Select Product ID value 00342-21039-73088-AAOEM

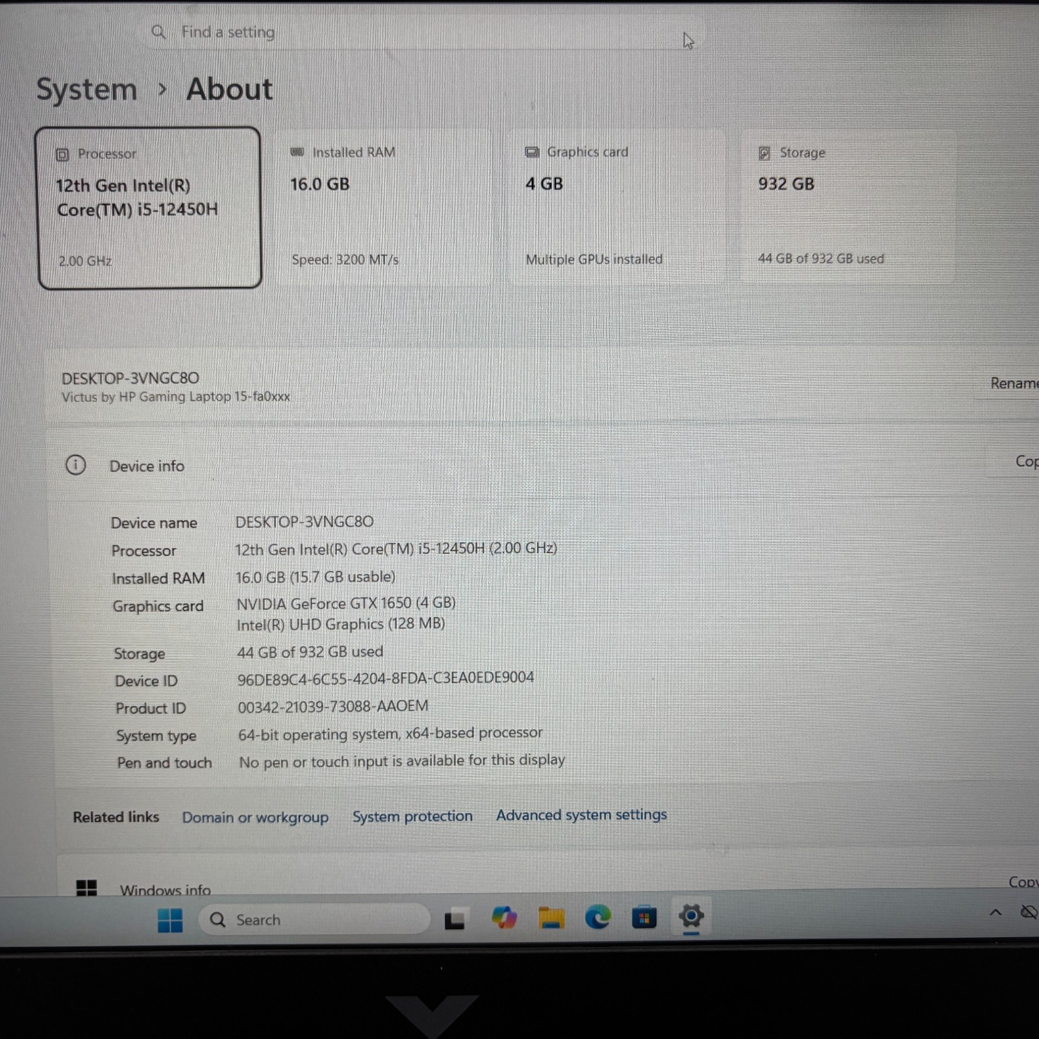click(x=333, y=707)
